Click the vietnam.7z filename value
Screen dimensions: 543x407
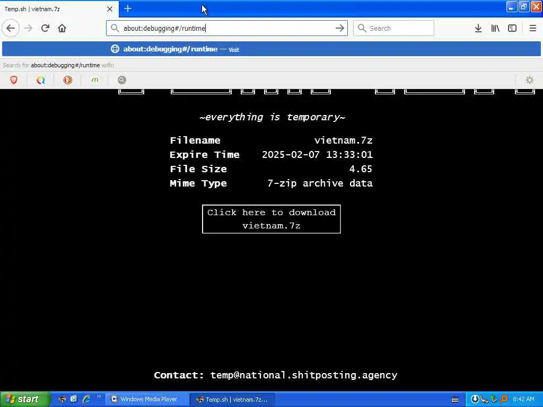(x=343, y=140)
